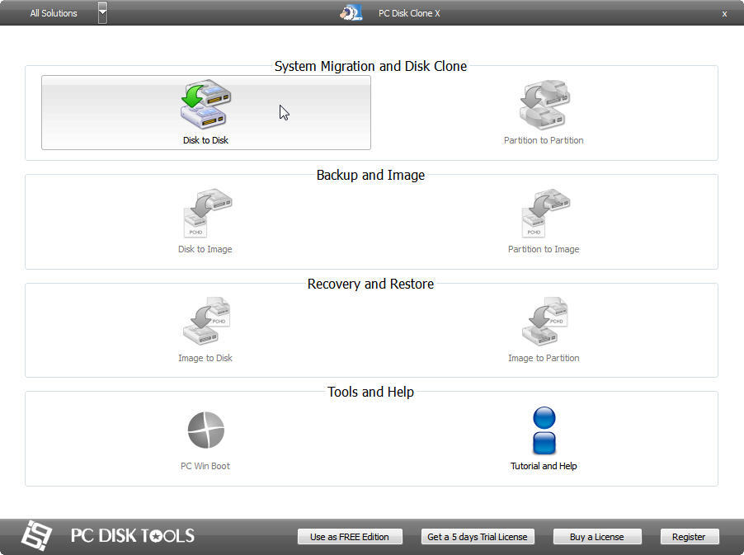Click the Tutorial and Help text label
Screen dimensions: 744x555
pyautogui.click(x=544, y=466)
